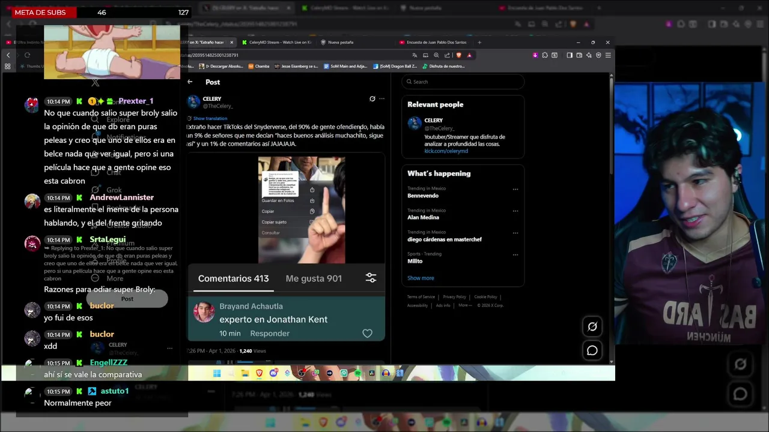The height and width of the screenshot is (432, 769).
Task: Open options for diego cárdenas en masterchef trend
Action: [515, 233]
